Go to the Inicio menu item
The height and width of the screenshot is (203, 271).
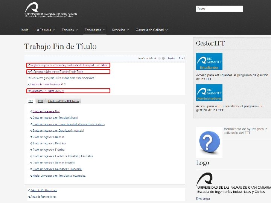[24, 30]
